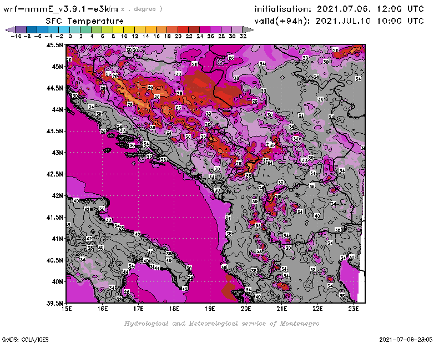
Task: Click the 45.5N latitude axis label
Action: tap(54, 45)
